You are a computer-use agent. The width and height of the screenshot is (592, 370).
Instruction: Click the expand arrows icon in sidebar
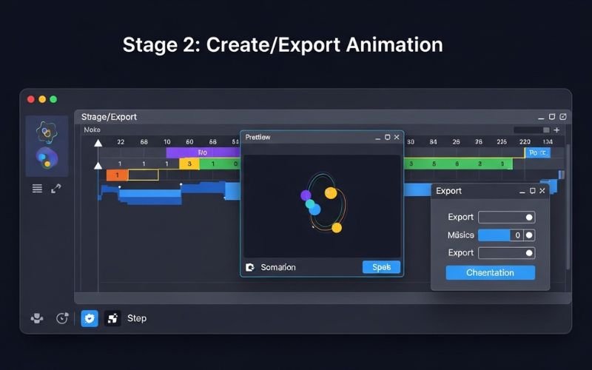(x=56, y=189)
